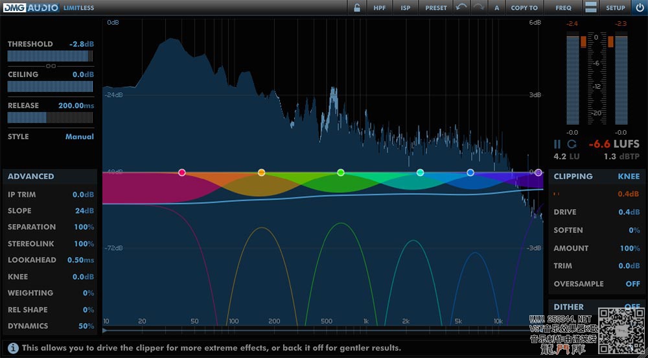The width and height of the screenshot is (648, 358).
Task: Click the 1.3 dBTP readout
Action: coord(621,157)
